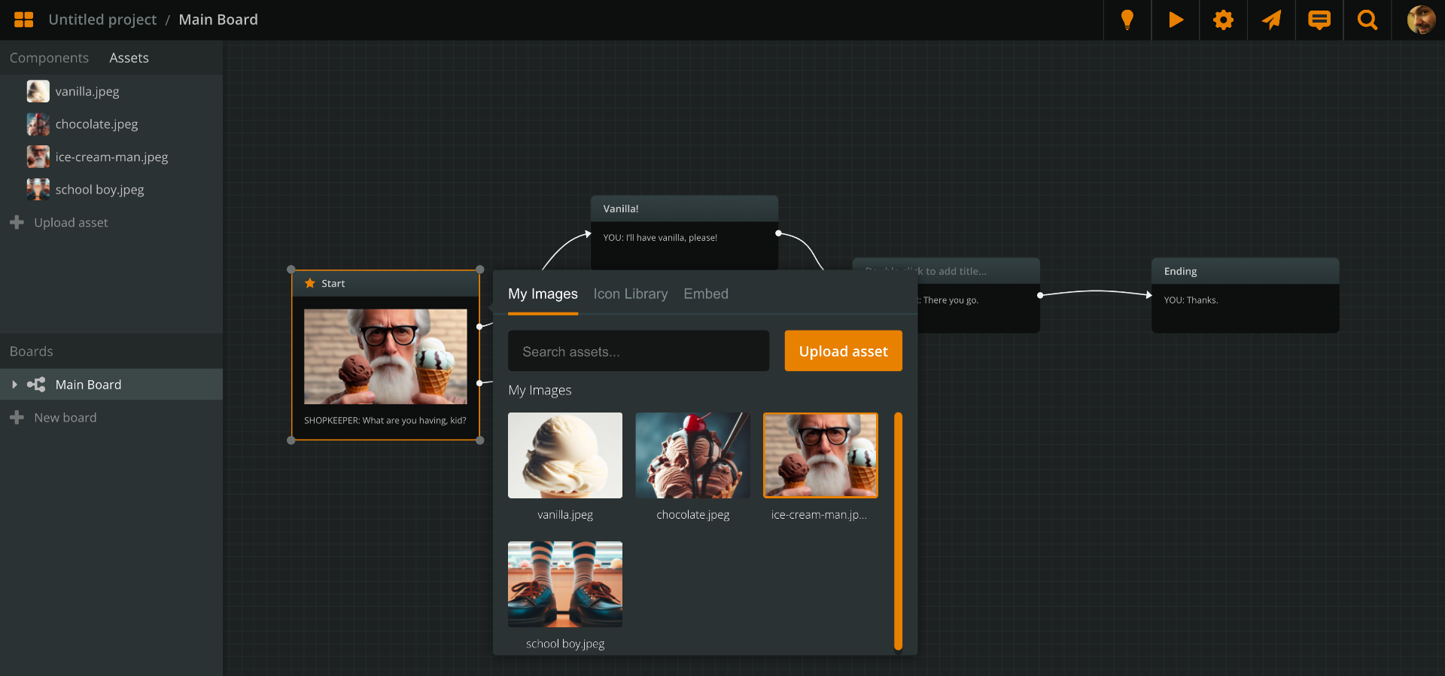Click the Search assets input field

tap(638, 351)
